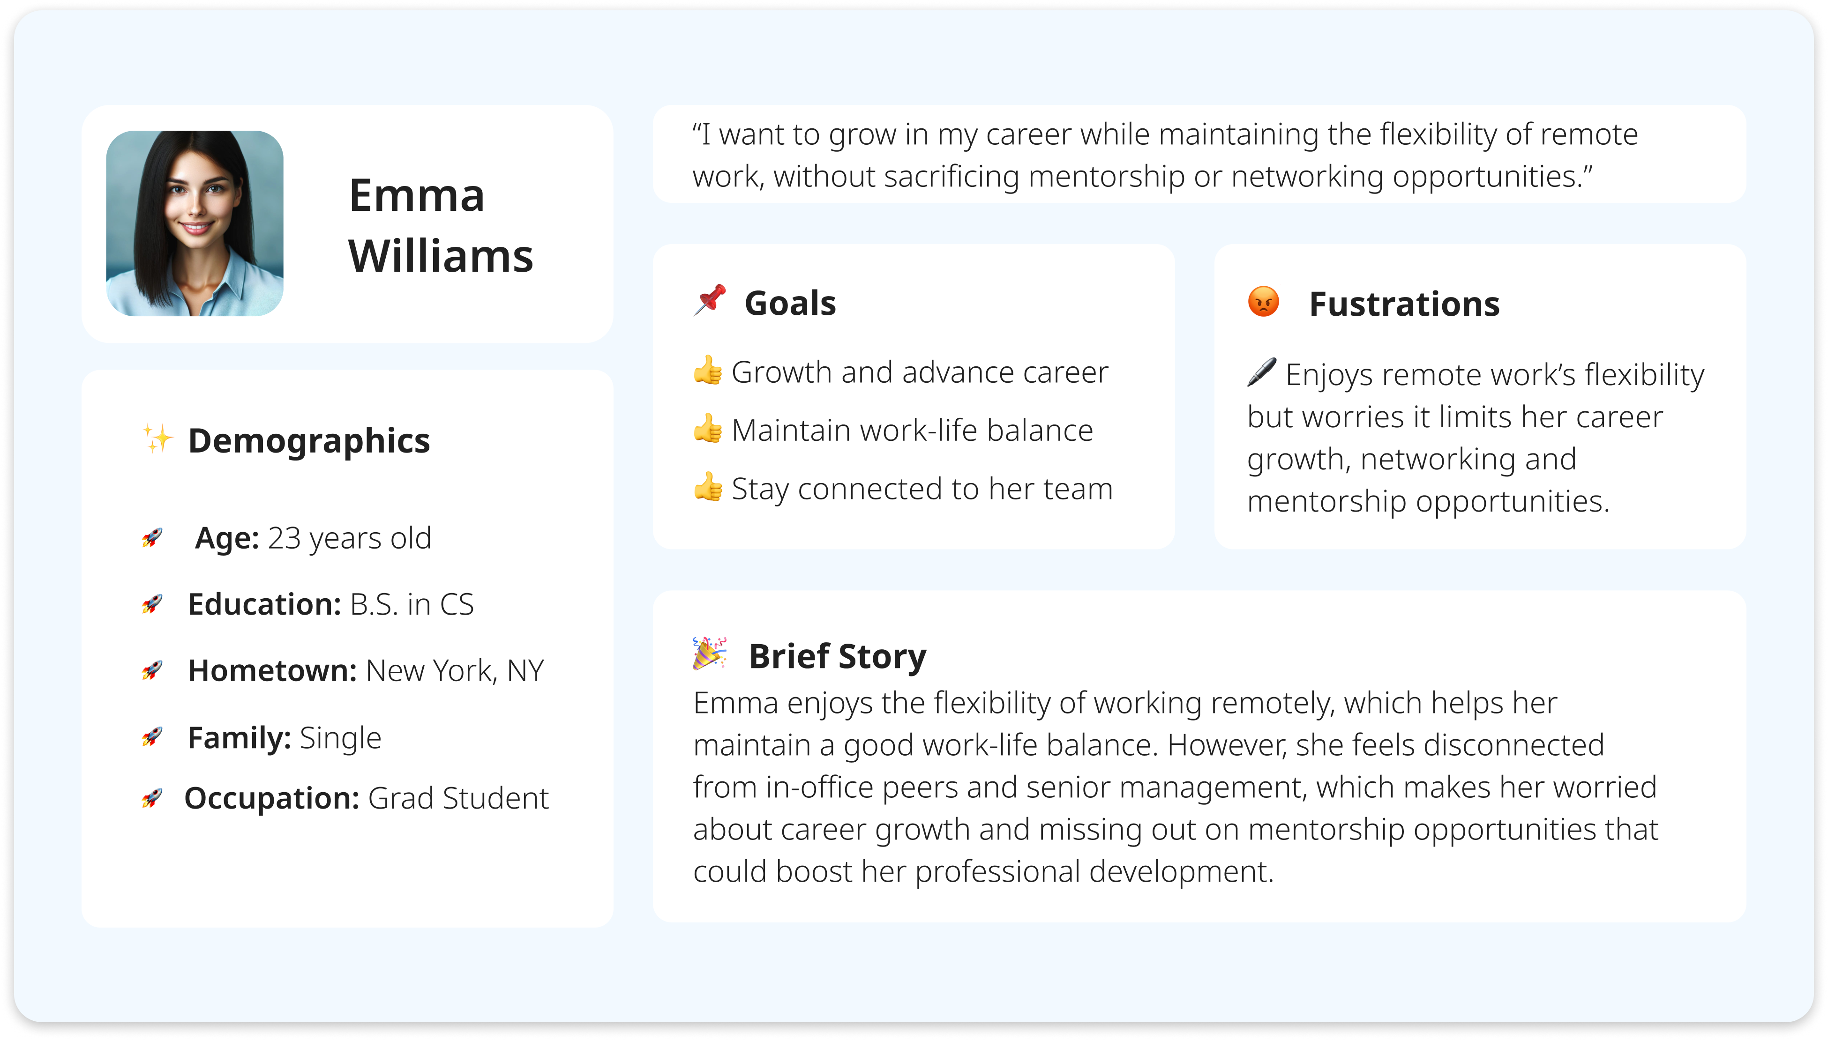Click the rocket icon beside Hometown

pyautogui.click(x=151, y=671)
